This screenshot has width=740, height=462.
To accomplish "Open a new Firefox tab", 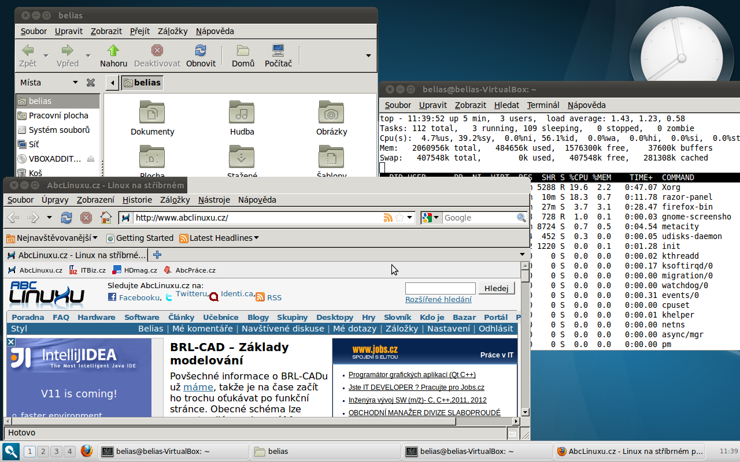I will click(x=157, y=255).
